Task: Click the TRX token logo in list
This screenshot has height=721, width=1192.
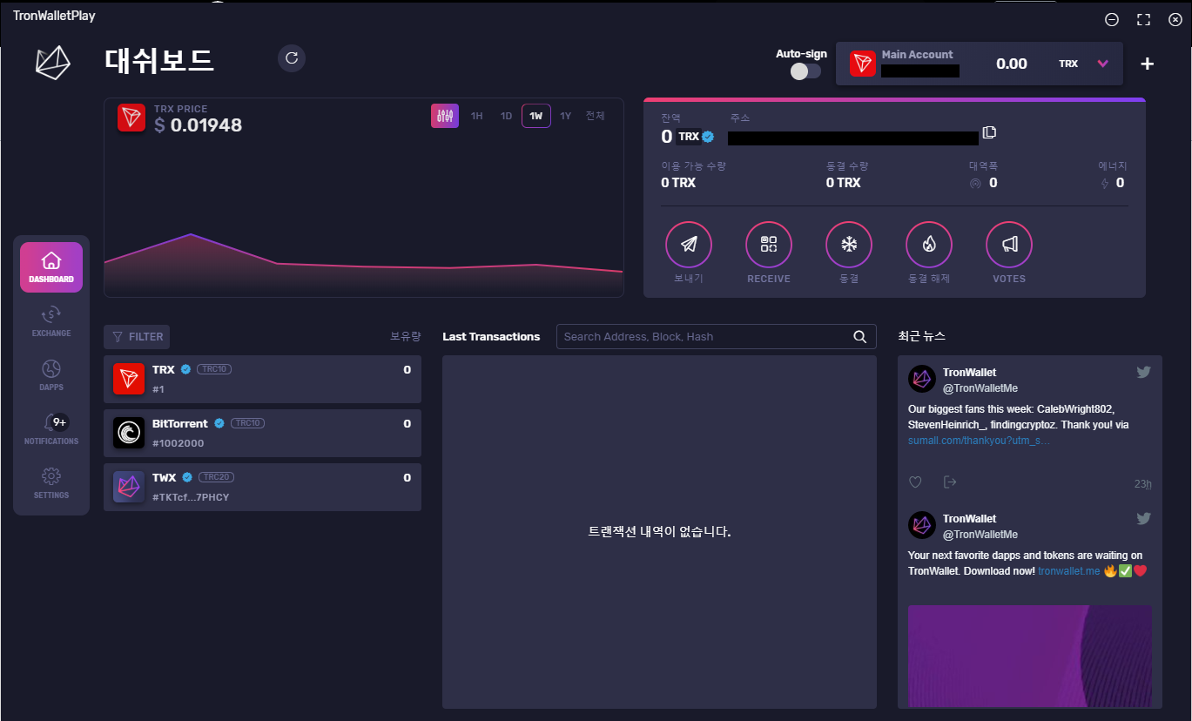Action: point(129,379)
